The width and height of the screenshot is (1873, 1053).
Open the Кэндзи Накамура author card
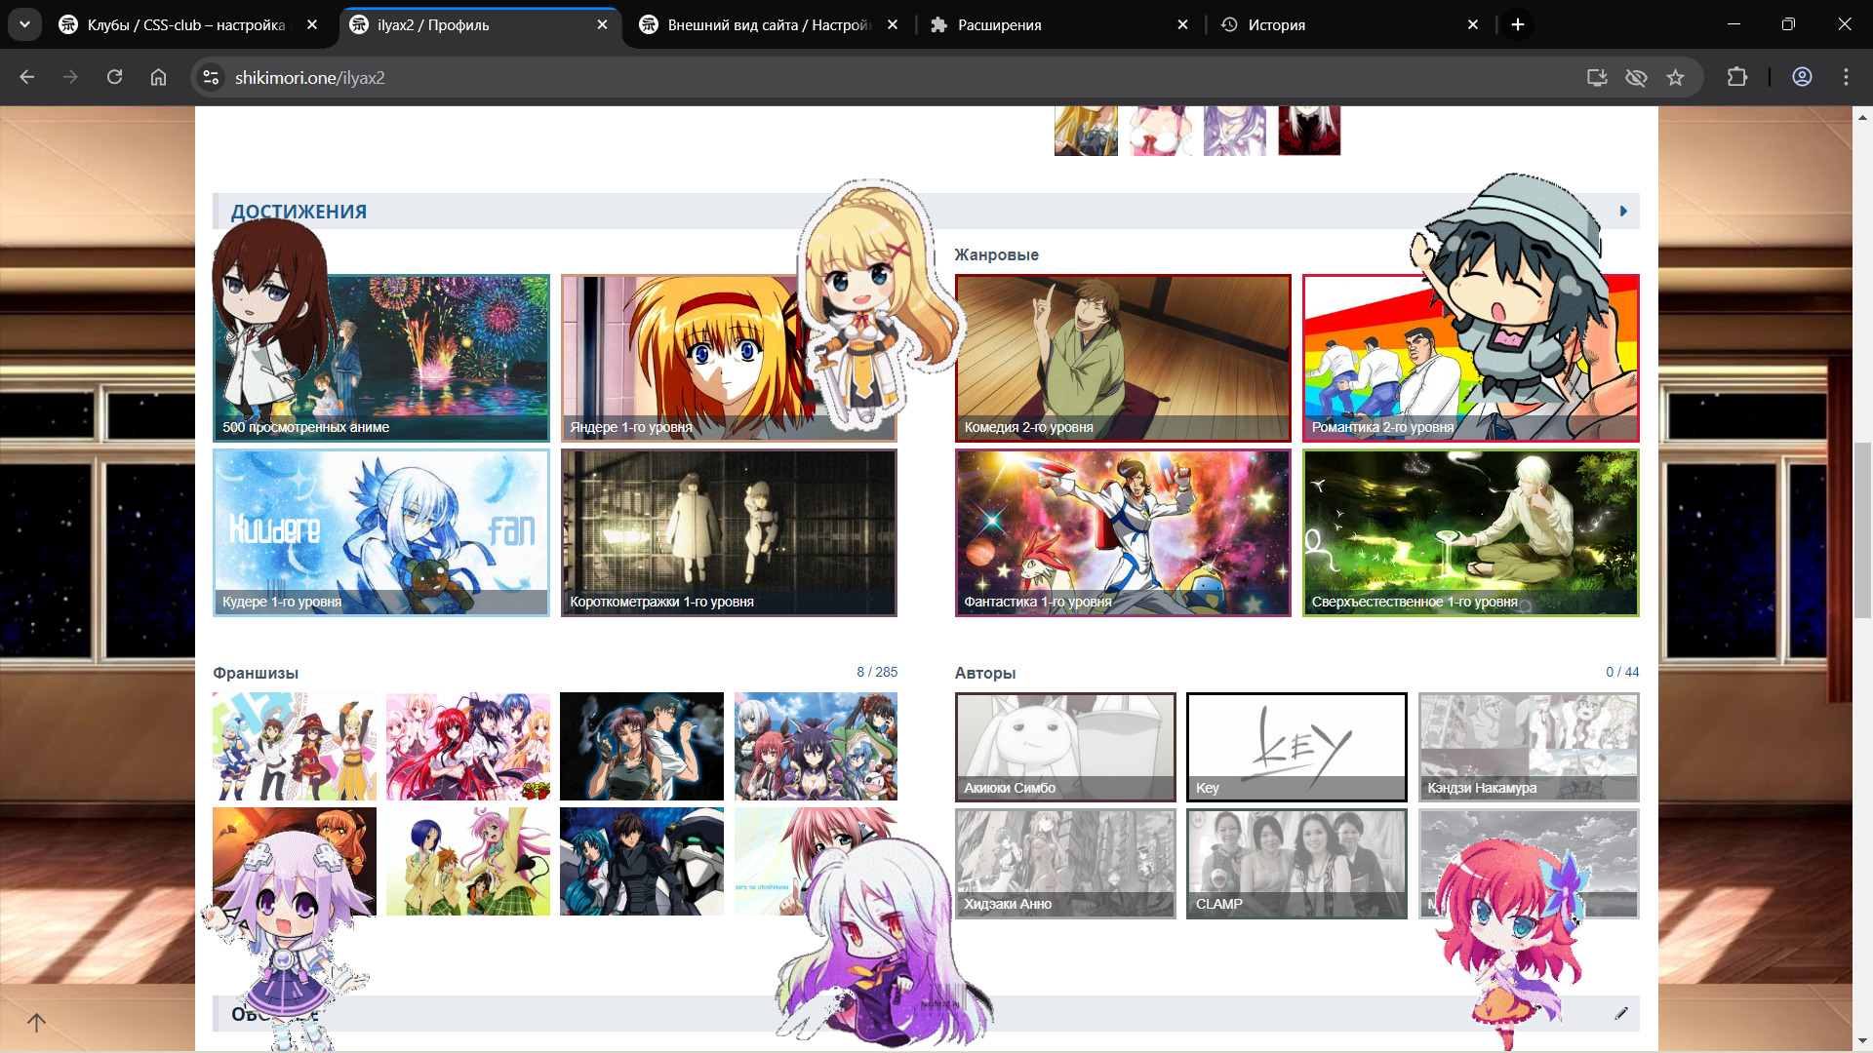1529,747
